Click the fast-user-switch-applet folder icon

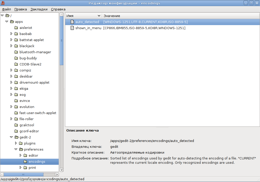[16, 113]
